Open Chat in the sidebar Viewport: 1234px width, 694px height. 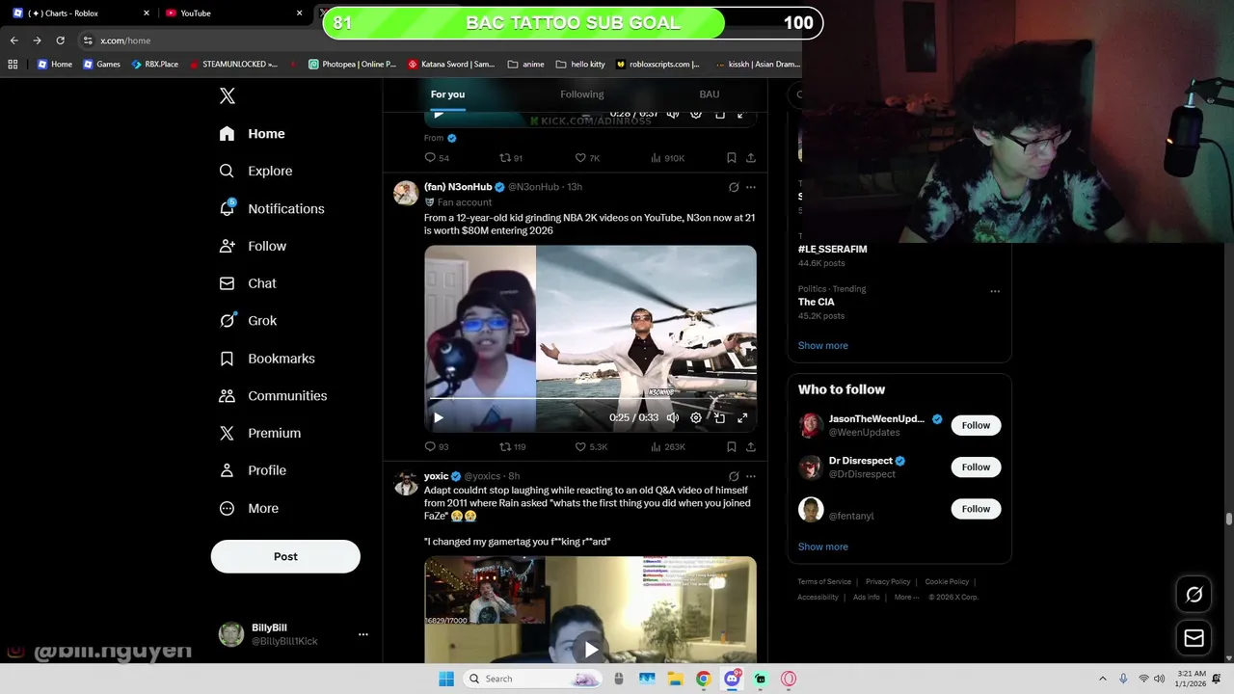coord(248,283)
